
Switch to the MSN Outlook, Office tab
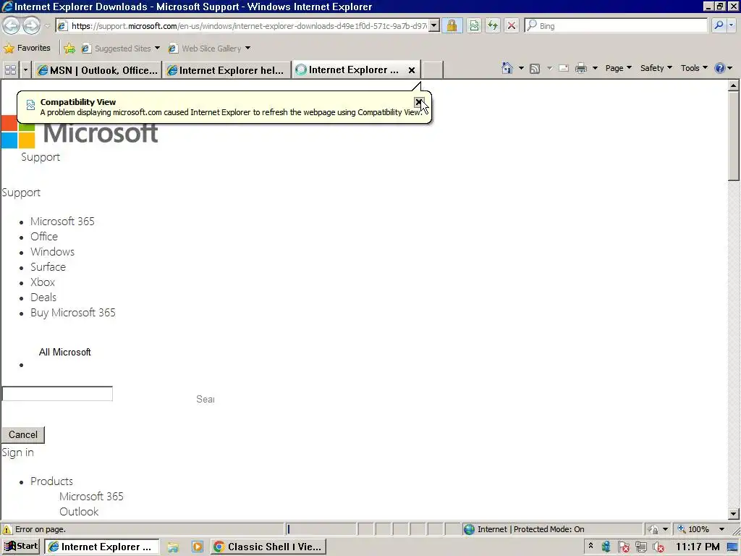click(98, 70)
